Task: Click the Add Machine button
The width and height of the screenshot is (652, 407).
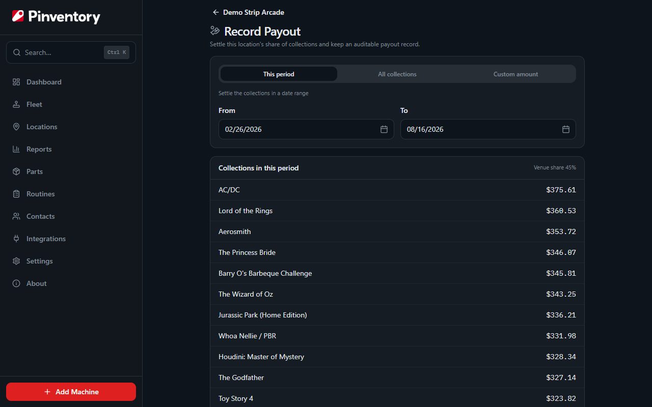Action: tap(71, 392)
